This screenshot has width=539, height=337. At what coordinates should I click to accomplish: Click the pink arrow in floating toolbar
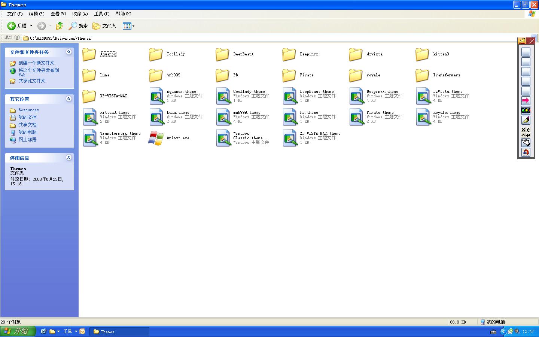coord(526,100)
